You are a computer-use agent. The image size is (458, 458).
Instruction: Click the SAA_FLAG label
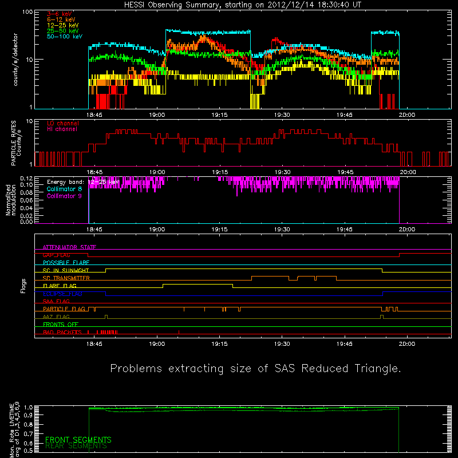56,301
